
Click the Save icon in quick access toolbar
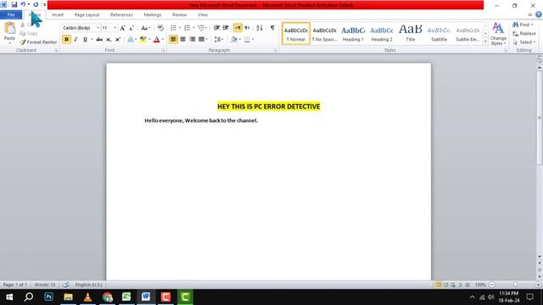pyautogui.click(x=14, y=4)
